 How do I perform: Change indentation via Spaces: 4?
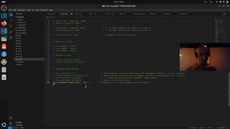[202, 128]
